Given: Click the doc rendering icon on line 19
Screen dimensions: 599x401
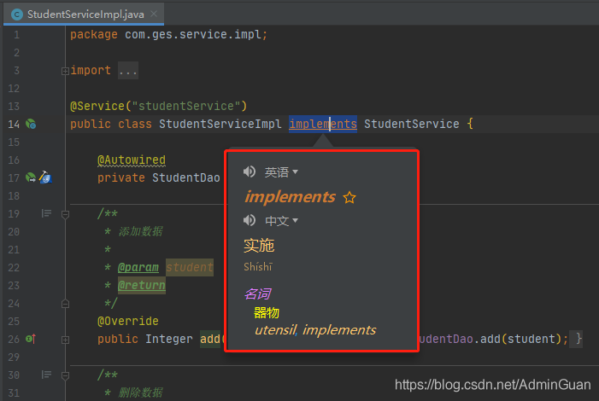Looking at the screenshot, I should pyautogui.click(x=47, y=214).
